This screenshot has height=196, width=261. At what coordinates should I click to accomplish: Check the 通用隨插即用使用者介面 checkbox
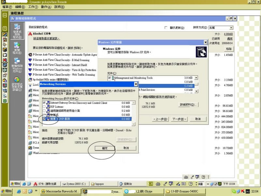click(x=44, y=111)
